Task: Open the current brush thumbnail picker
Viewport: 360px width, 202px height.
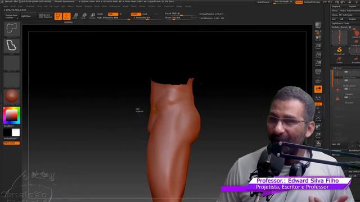Action: click(x=12, y=29)
